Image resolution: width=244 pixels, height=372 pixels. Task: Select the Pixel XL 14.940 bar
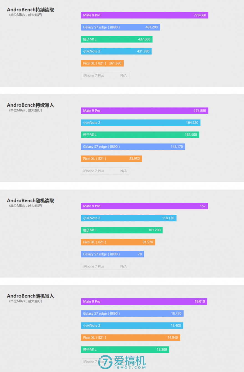pyautogui.click(x=131, y=338)
